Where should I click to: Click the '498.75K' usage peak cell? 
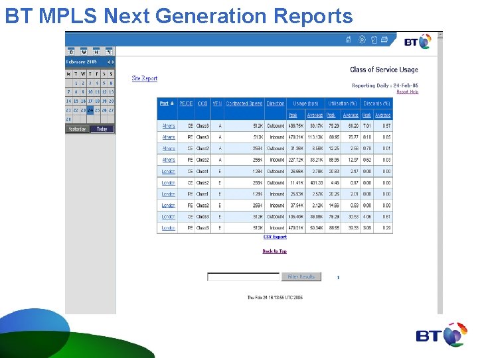point(295,126)
